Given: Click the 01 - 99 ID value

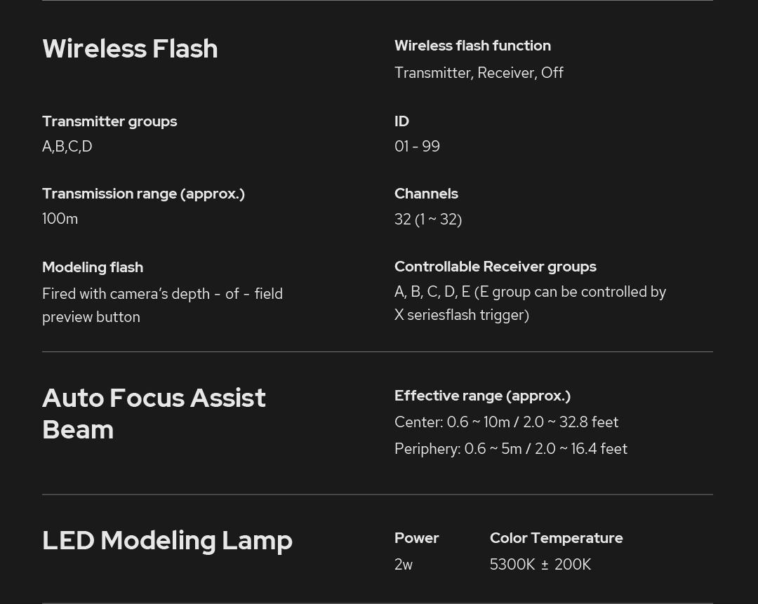Looking at the screenshot, I should pyautogui.click(x=417, y=147).
